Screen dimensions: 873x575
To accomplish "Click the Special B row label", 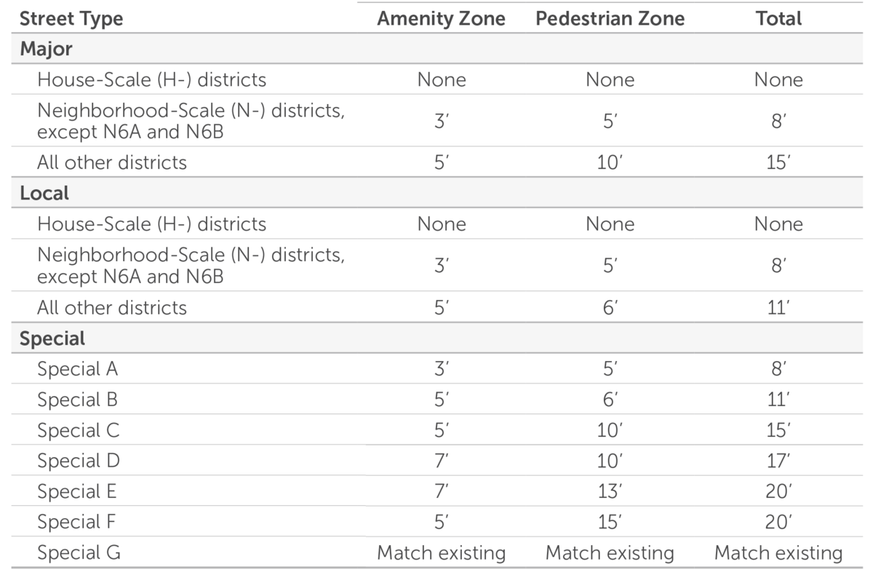I will pos(77,400).
